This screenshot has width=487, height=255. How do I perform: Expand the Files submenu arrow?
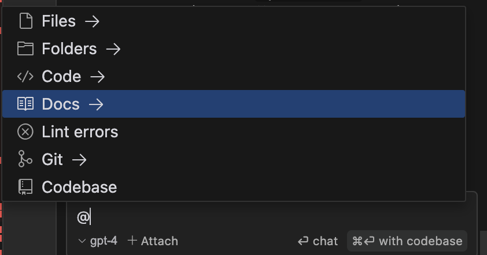(x=92, y=21)
